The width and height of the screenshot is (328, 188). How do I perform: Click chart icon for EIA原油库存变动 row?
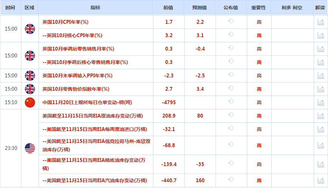tap(320, 116)
